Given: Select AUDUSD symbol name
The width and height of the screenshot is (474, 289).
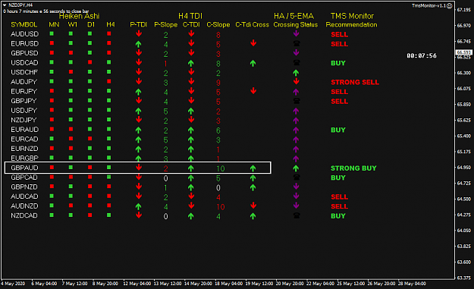Looking at the screenshot, I should [24, 34].
